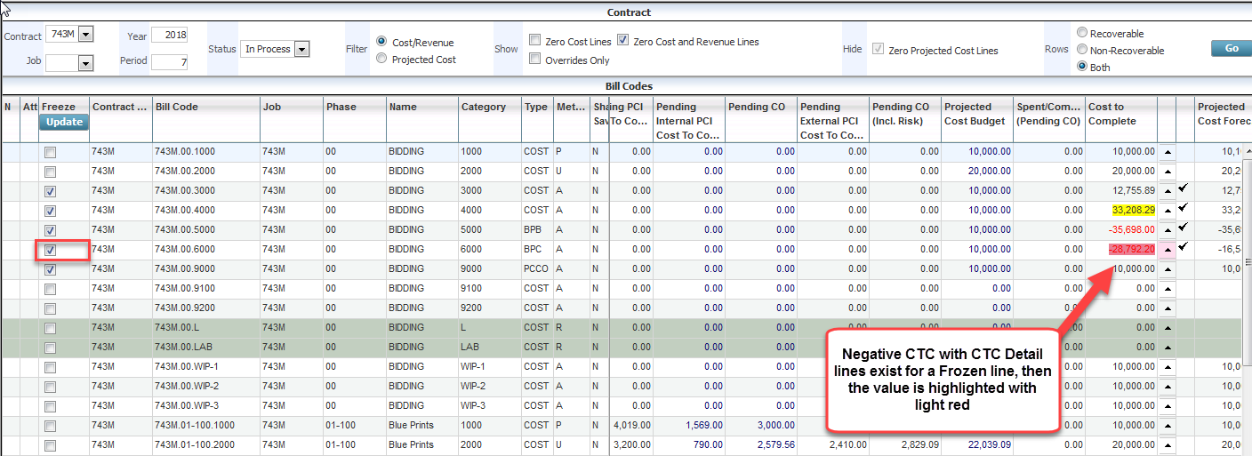Viewport: 1252px width, 456px height.
Task: Click checkmark icon on the 743M.00.3000 row
Action: [x=1184, y=189]
